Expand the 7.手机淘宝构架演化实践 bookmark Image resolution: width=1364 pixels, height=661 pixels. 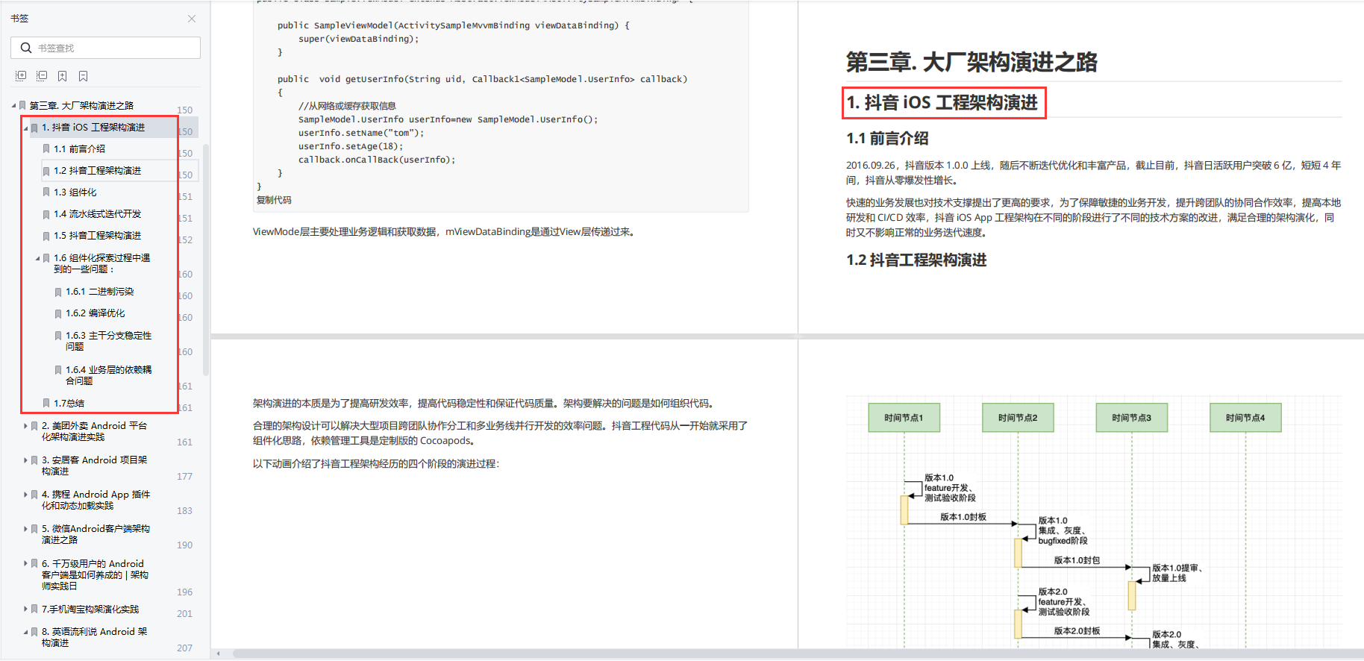coord(25,610)
